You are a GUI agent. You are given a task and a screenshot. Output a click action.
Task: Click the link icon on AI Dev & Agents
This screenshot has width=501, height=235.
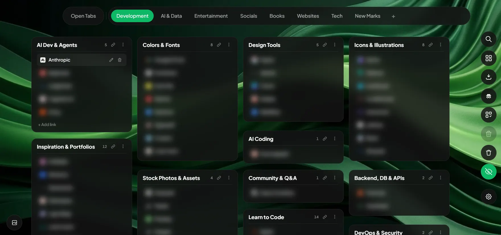tap(113, 45)
